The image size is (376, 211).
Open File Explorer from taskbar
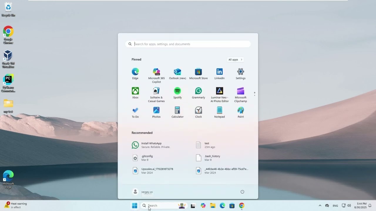click(213, 206)
